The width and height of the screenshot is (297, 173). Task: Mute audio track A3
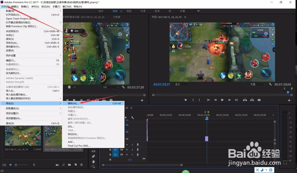coord(127,154)
